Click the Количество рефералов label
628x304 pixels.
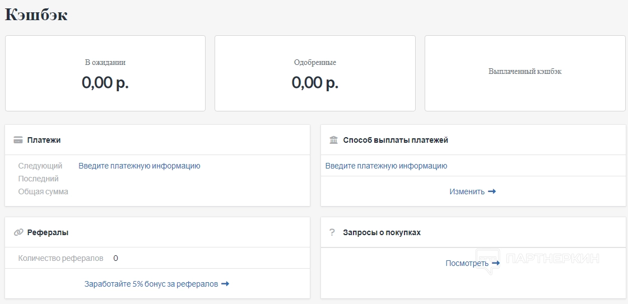point(61,258)
